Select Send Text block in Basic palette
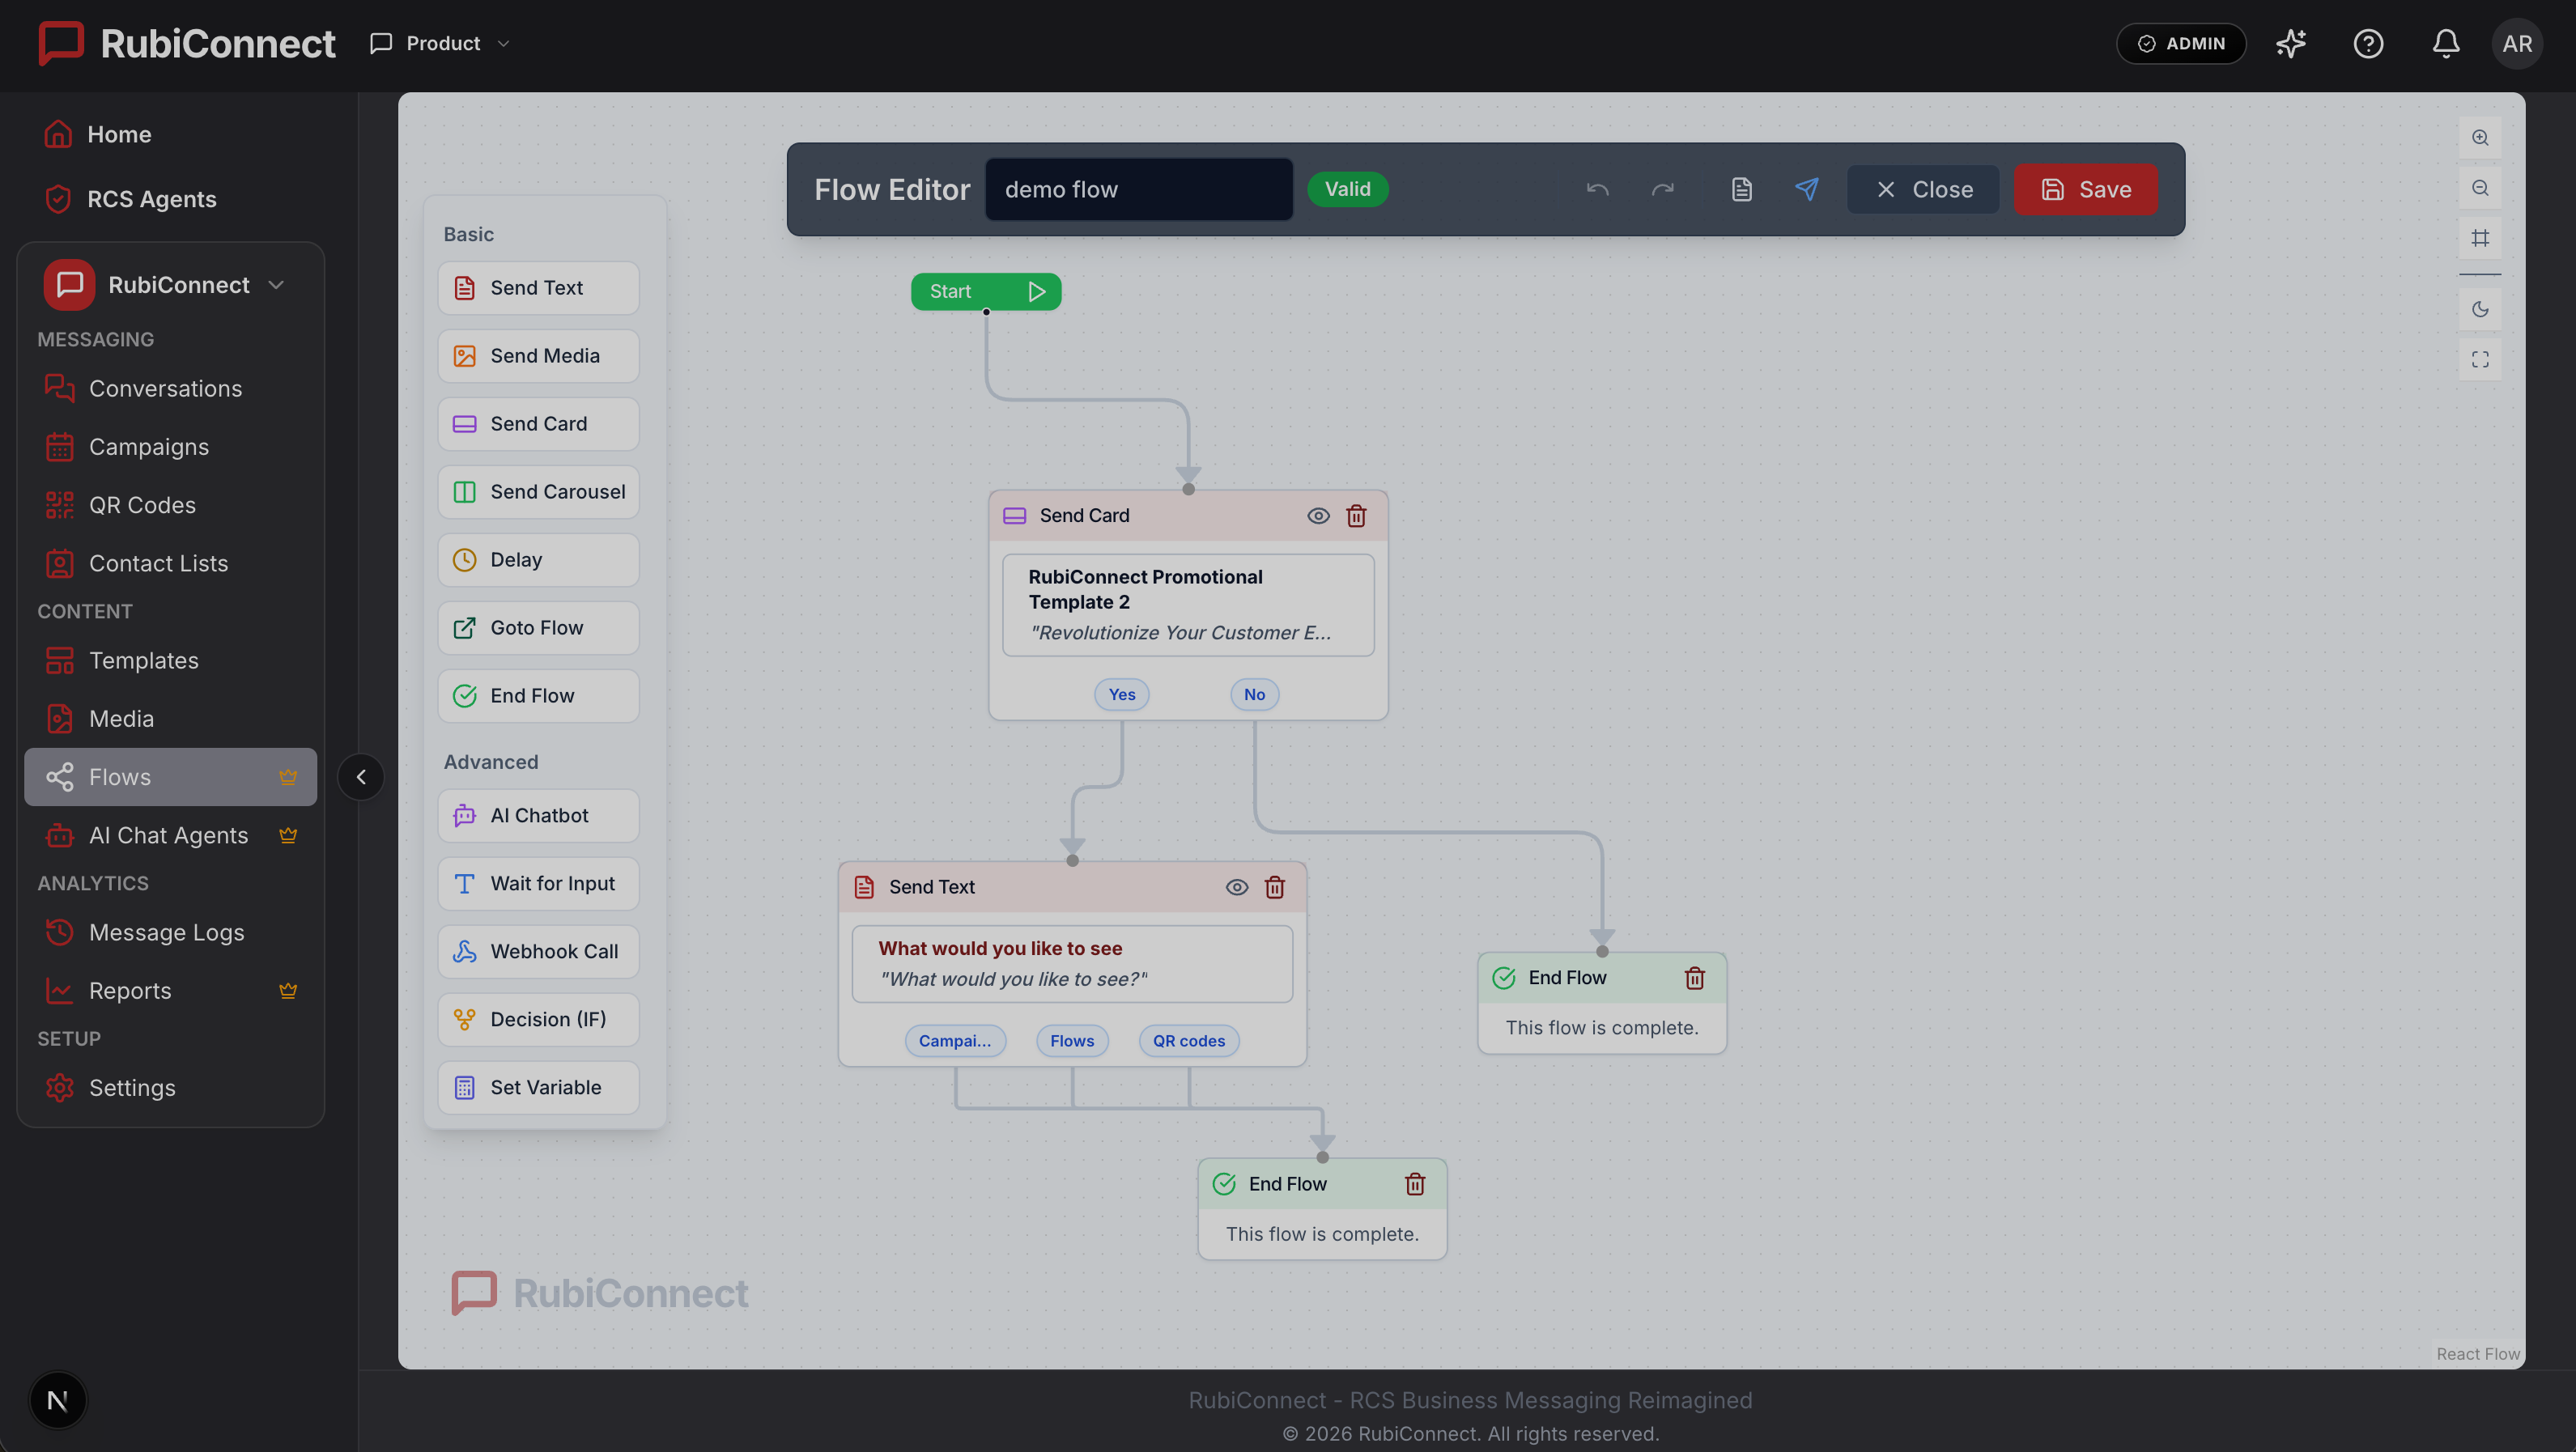 [x=538, y=288]
